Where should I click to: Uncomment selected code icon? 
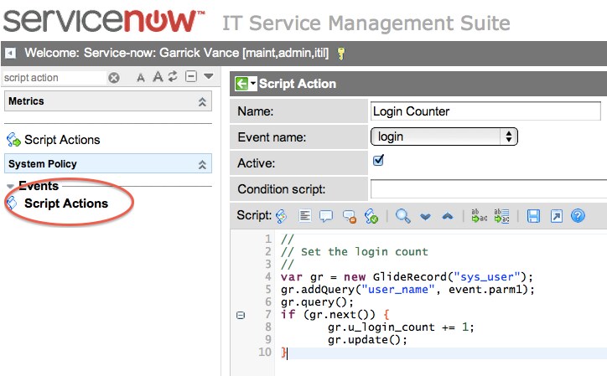pyautogui.click(x=349, y=216)
